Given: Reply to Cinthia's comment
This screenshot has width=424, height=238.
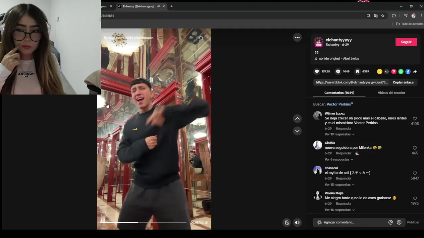Looking at the screenshot, I should pyautogui.click(x=344, y=153).
